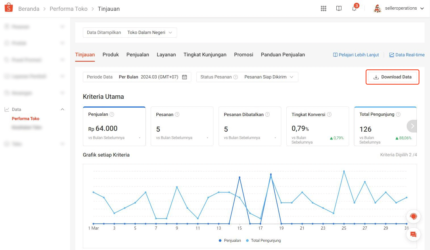Open Performa Toko in the sidebar

click(26, 119)
